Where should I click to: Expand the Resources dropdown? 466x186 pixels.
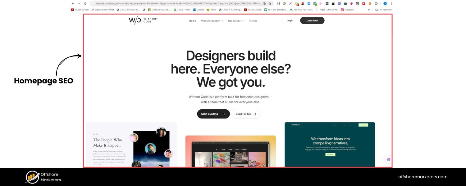(x=235, y=21)
